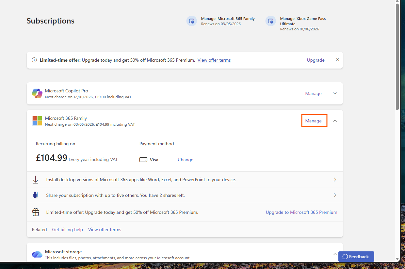Image resolution: width=405 pixels, height=269 pixels.
Task: Click the Recurring billing on label
Action: (x=56, y=144)
